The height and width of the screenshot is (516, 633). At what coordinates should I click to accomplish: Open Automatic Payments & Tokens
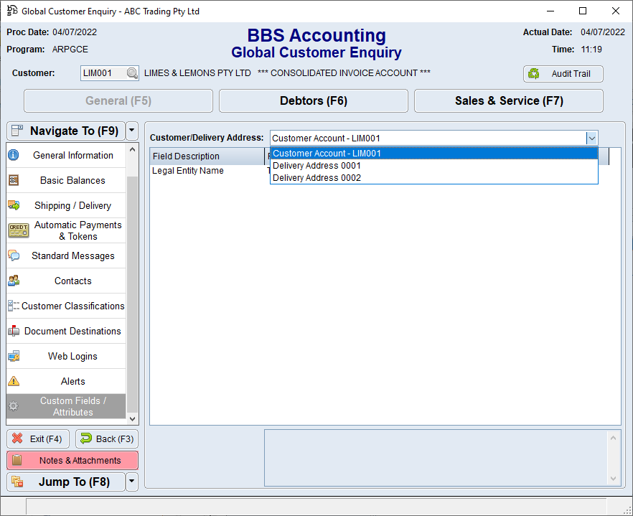(72, 230)
